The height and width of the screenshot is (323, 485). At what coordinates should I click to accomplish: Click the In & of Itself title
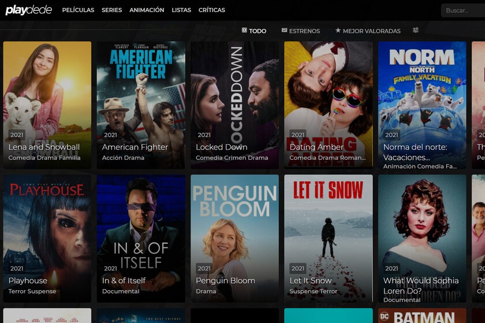[124, 280]
